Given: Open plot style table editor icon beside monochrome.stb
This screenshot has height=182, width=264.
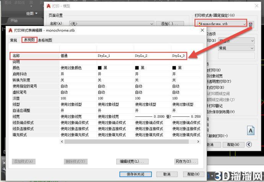Looking at the screenshot, I should (x=251, y=24).
